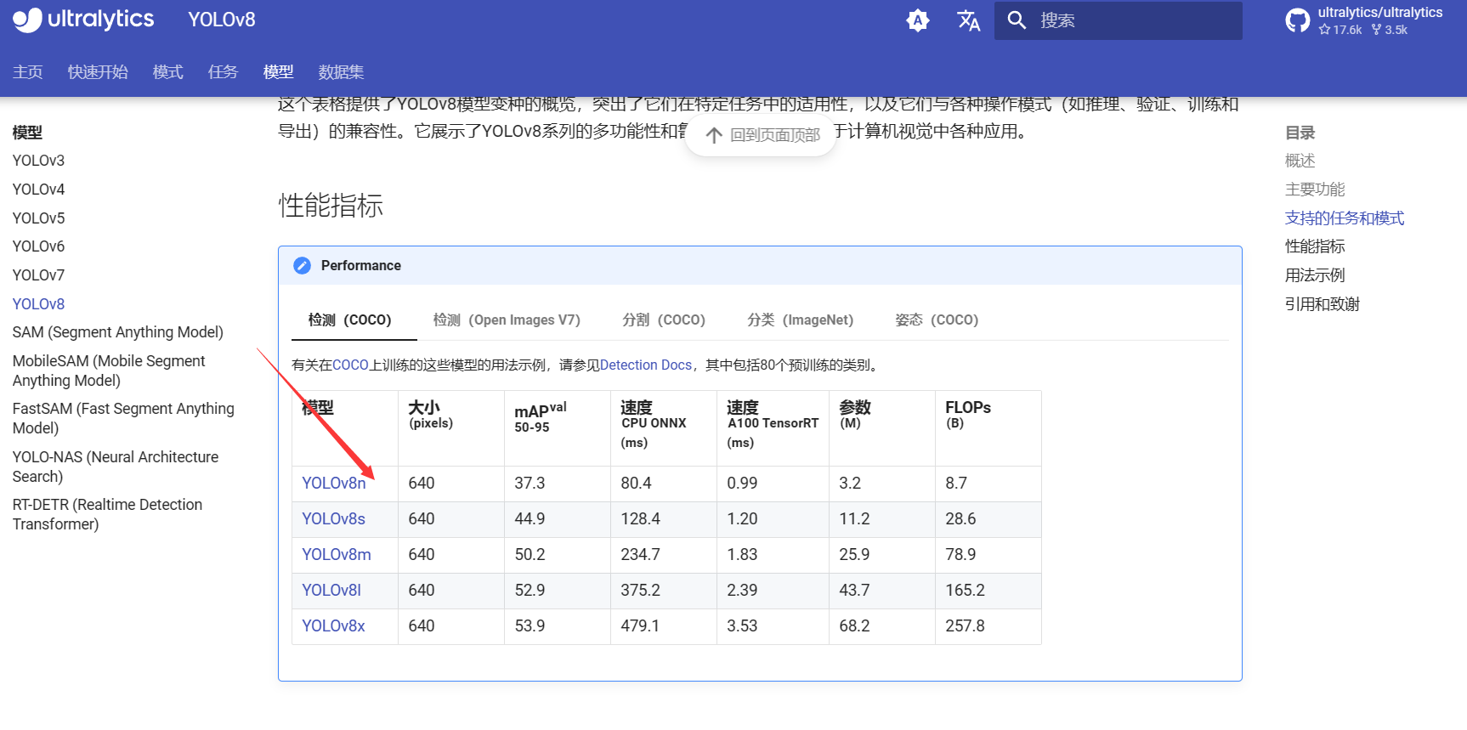Open the YOLOv8m model link
Screen dimensions: 1467x730
point(337,555)
